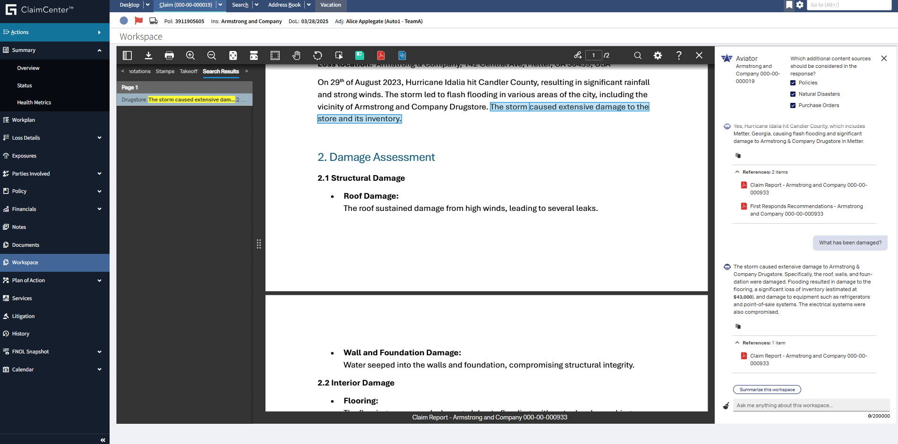Fit page to window icon
Viewport: 898px width, 444px height.
[233, 55]
